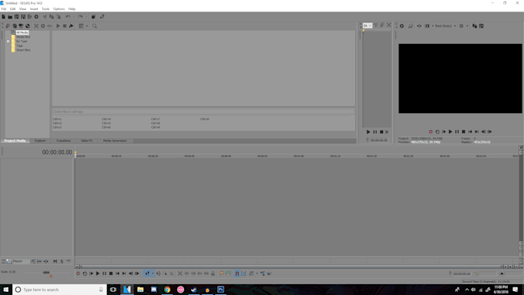Save snapshot to file in preview
This screenshot has width=524, height=295.
(482, 26)
